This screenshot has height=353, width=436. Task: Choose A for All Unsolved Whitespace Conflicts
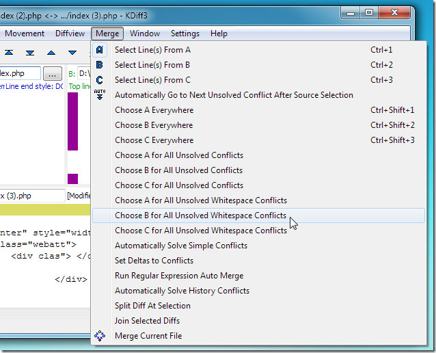258,200
